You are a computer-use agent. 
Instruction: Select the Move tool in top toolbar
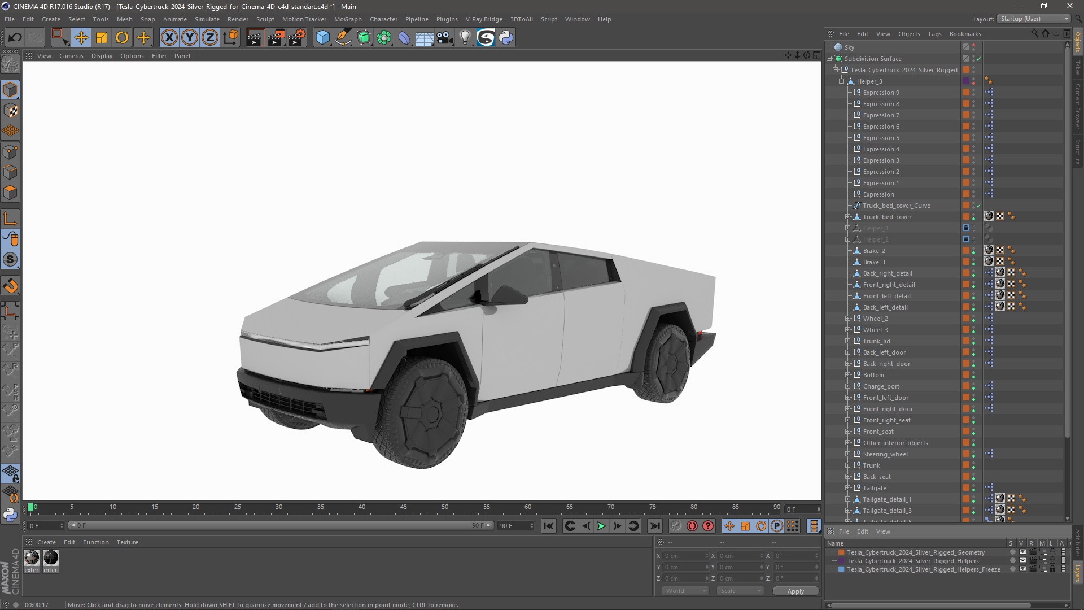(x=81, y=38)
